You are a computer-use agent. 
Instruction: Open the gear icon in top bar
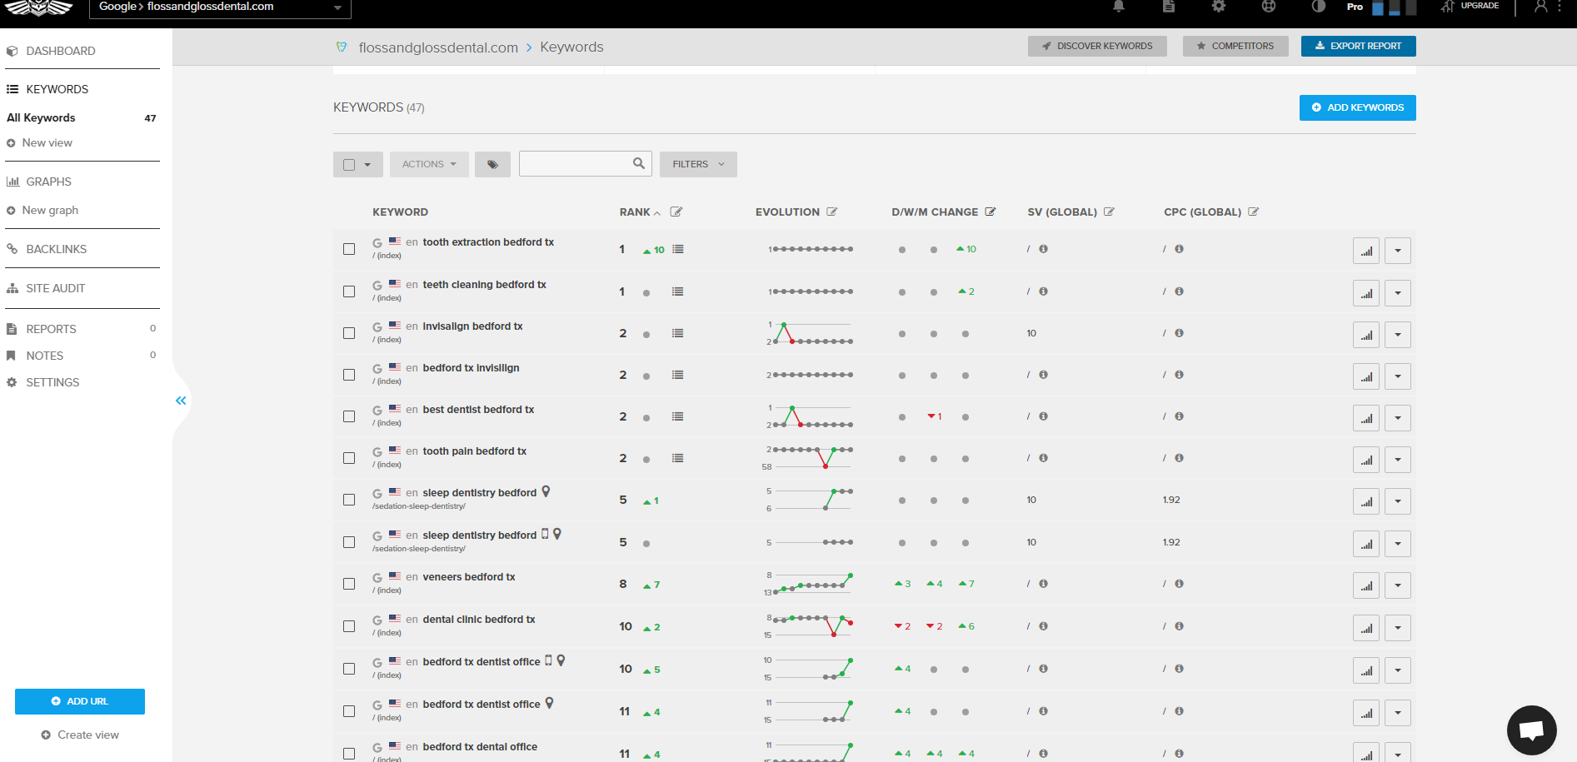pos(1219,6)
